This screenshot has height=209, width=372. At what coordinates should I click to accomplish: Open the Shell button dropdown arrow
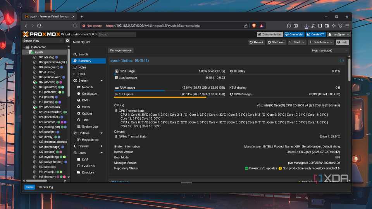click(x=303, y=42)
